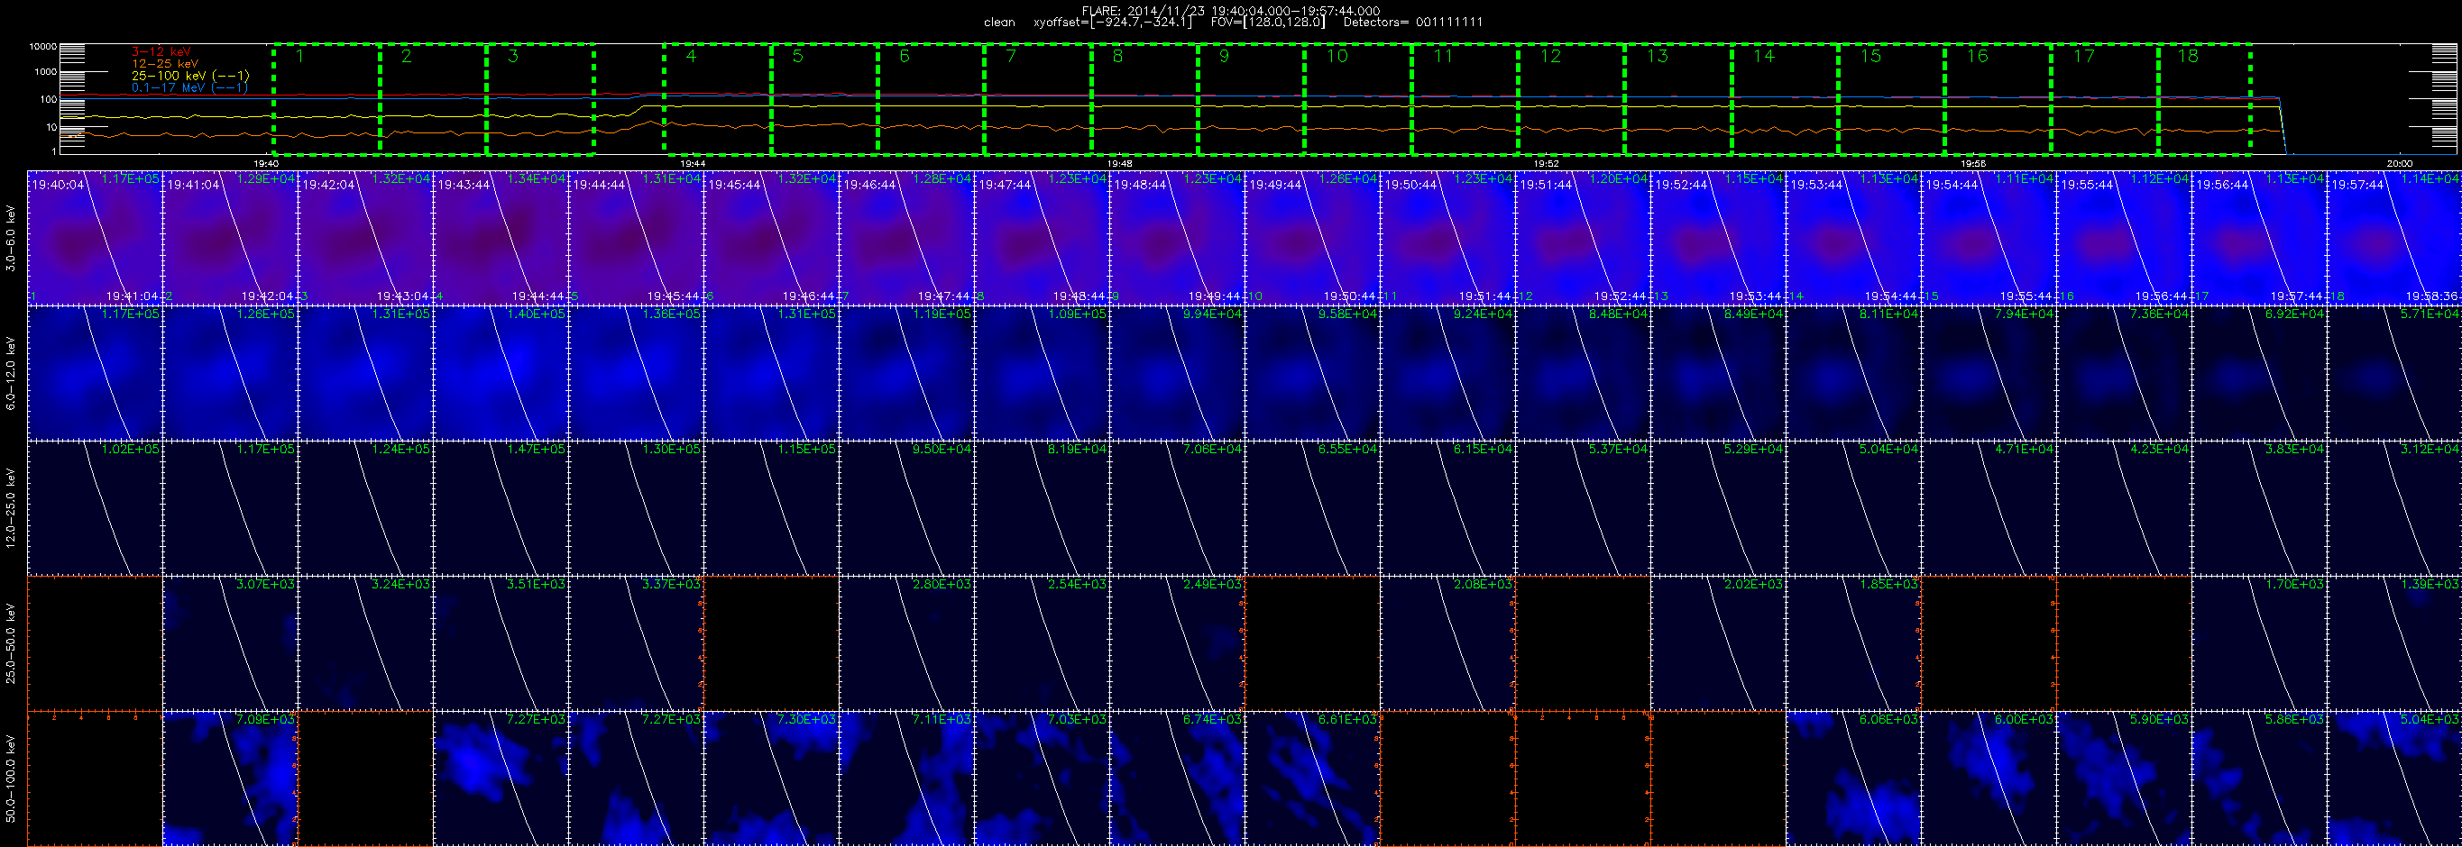Click the 20:00 time axis label
Screen dimensions: 2462x847
tap(2399, 163)
